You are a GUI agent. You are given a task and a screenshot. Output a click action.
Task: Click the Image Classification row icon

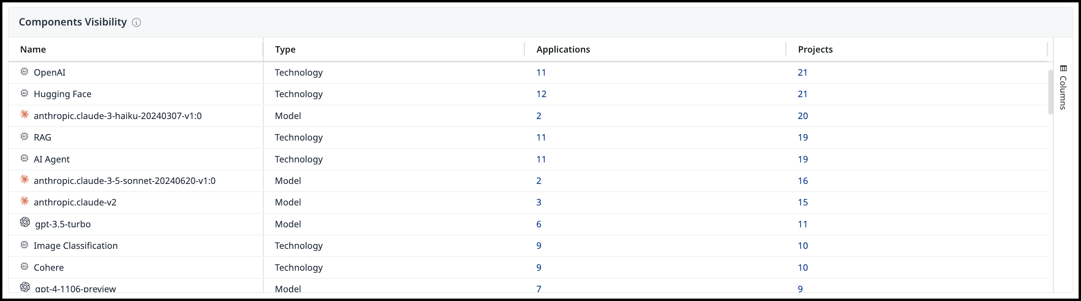[x=24, y=245]
